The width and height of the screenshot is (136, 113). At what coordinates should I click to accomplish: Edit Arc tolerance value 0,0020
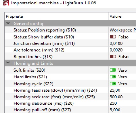(x=122, y=50)
